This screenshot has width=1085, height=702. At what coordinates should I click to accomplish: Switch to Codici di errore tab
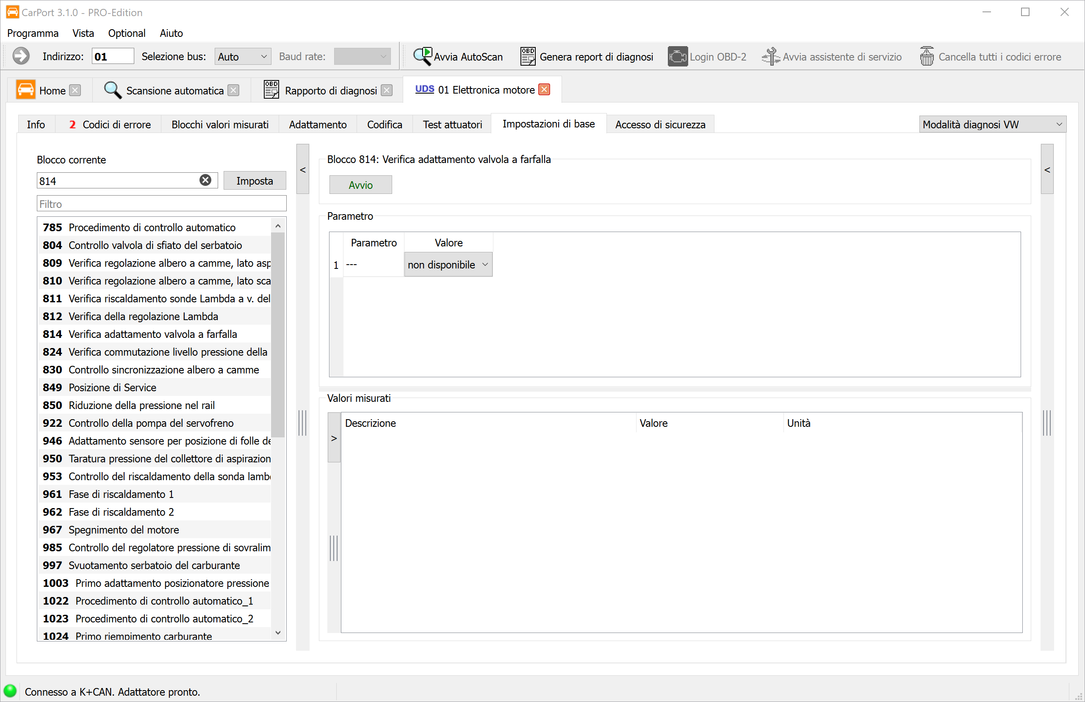[x=110, y=124]
